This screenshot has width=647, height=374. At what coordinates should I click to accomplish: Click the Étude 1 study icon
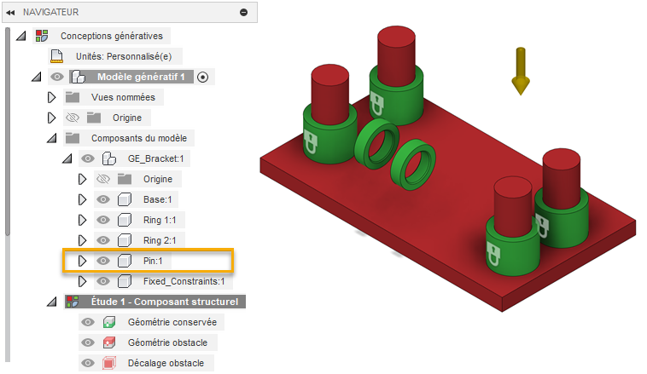pyautogui.click(x=73, y=302)
